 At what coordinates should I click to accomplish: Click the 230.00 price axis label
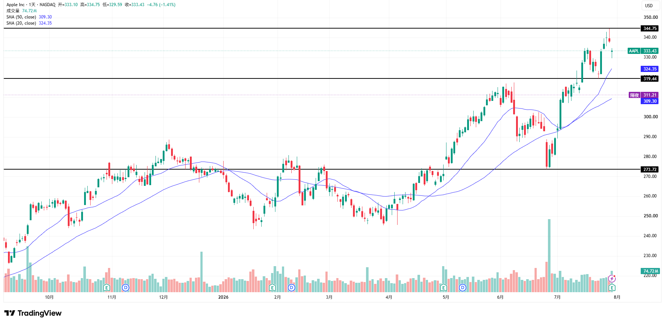pos(651,256)
